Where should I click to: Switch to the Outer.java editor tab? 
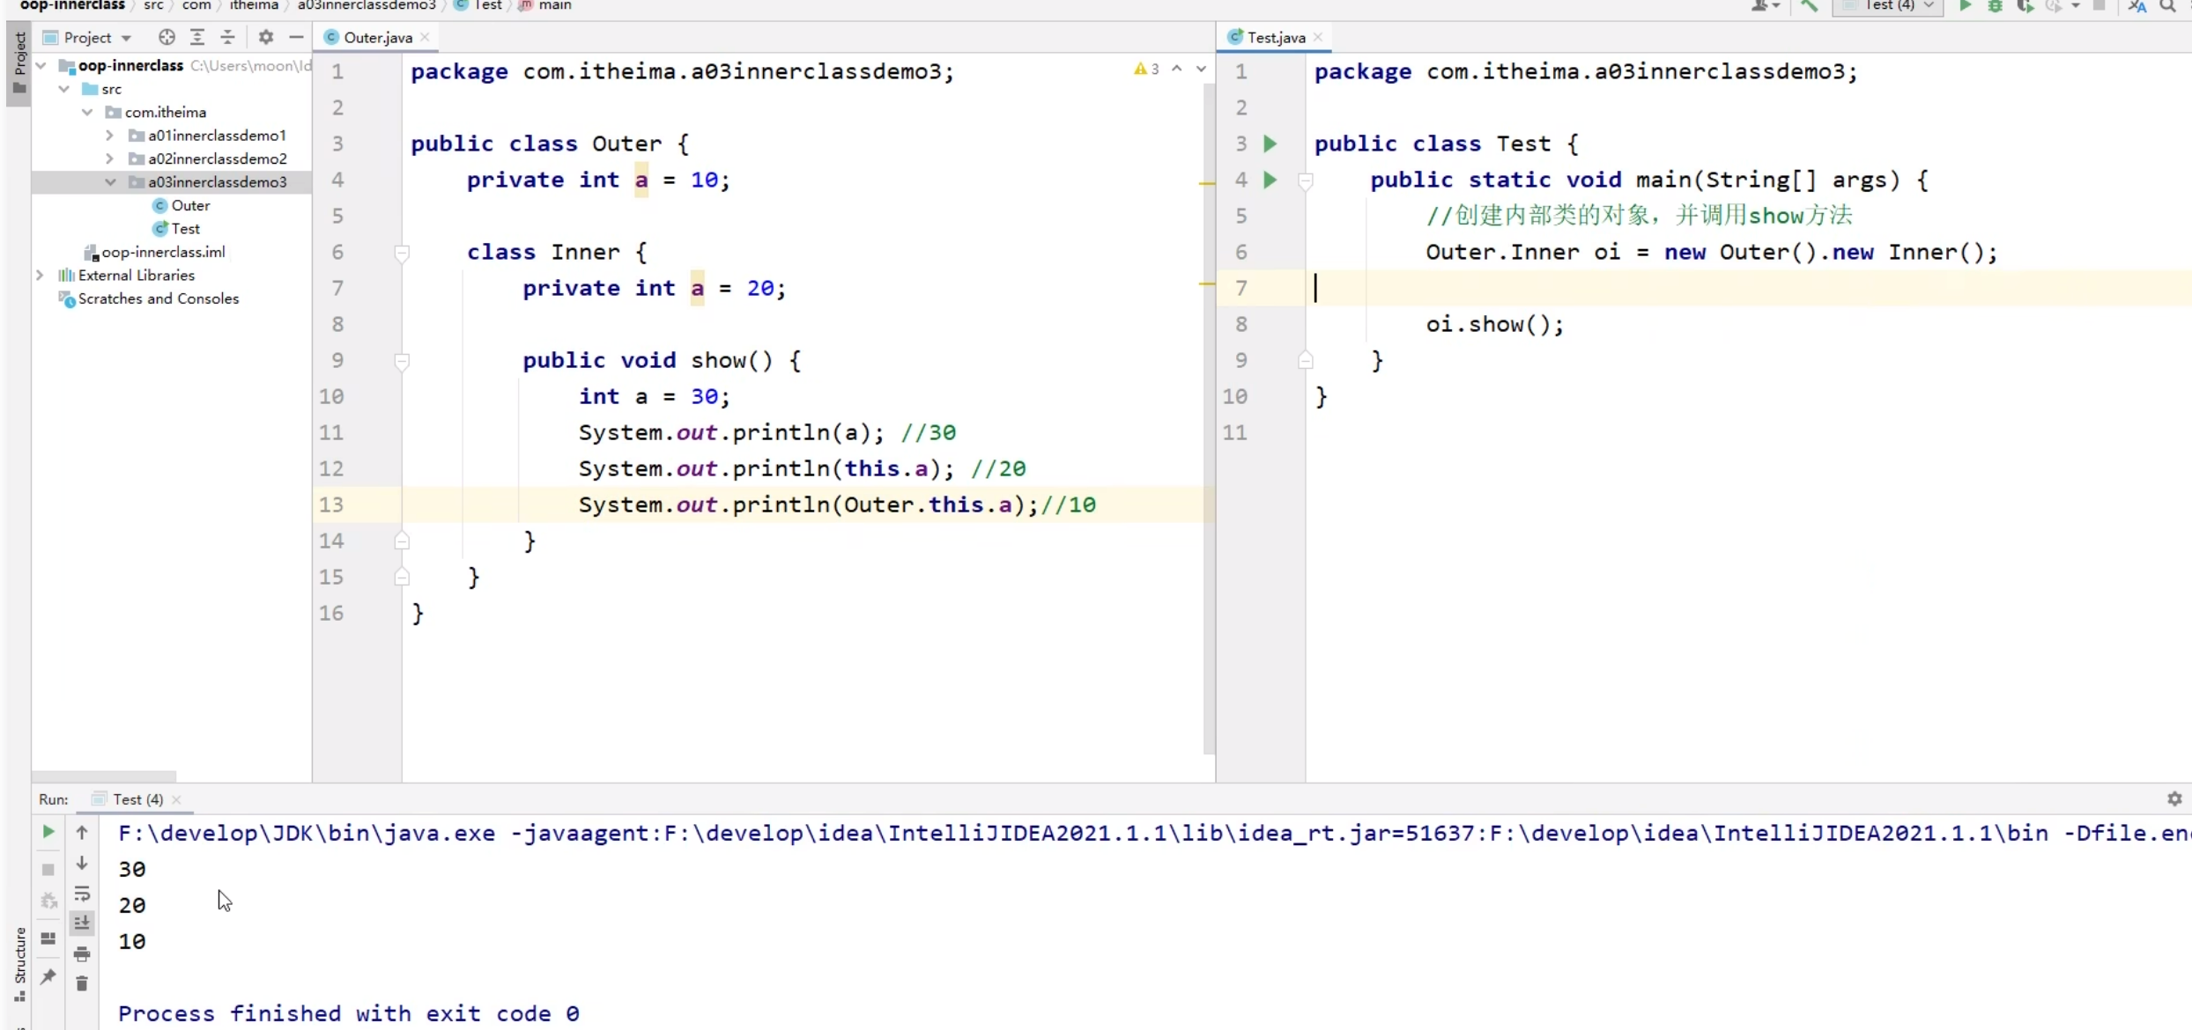coord(374,37)
